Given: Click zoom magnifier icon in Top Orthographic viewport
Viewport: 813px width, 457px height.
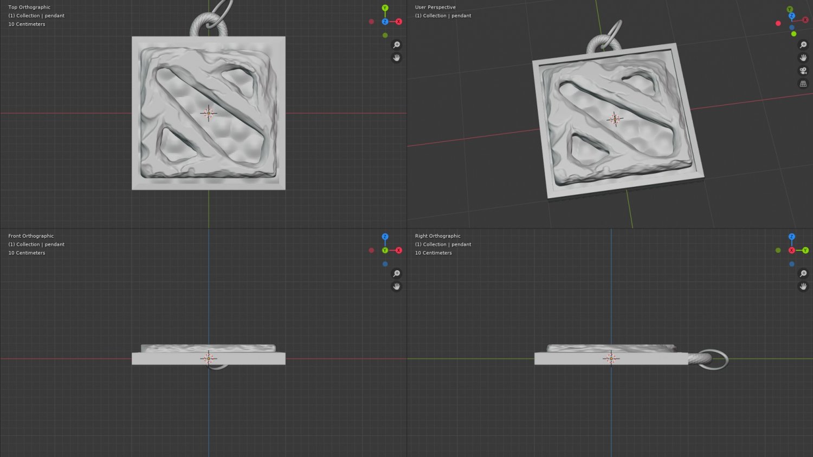Looking at the screenshot, I should [x=397, y=45].
